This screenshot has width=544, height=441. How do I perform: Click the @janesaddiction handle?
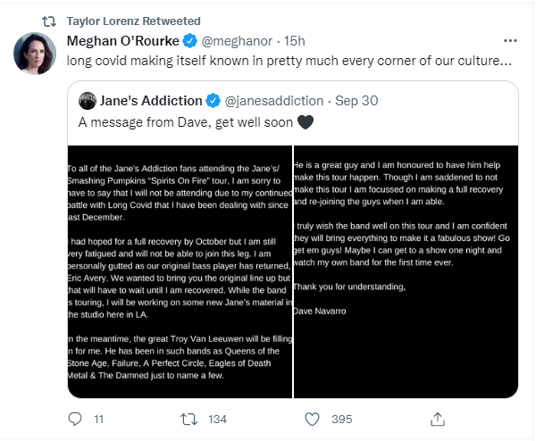[x=274, y=101]
